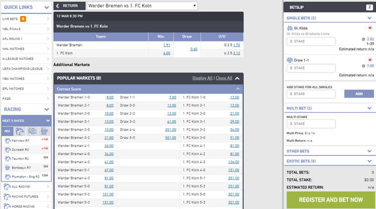Select Werder Bremen 1-0 odds 8.00
The height and width of the screenshot is (209, 376).
click(x=110, y=97)
